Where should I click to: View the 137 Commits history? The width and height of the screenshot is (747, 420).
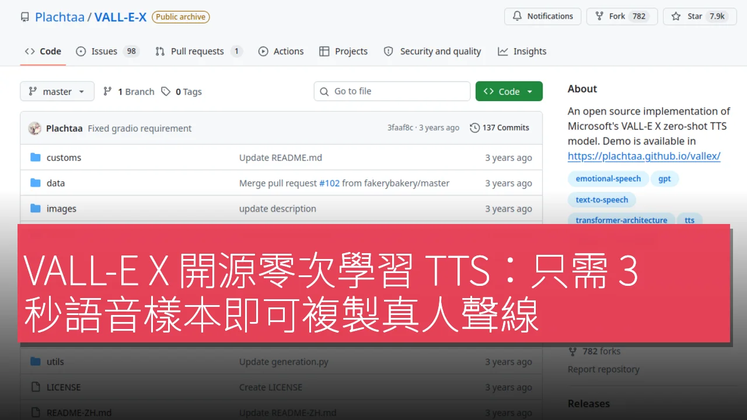[x=500, y=128]
